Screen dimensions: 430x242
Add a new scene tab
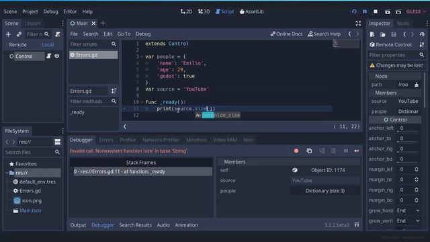tap(103, 24)
